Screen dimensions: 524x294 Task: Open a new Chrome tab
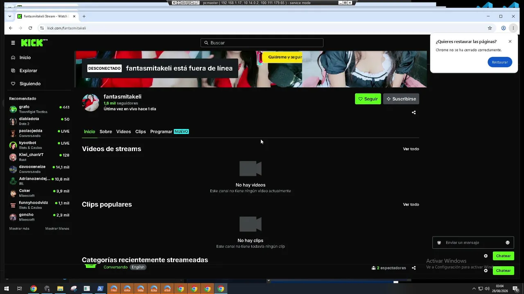tap(84, 16)
